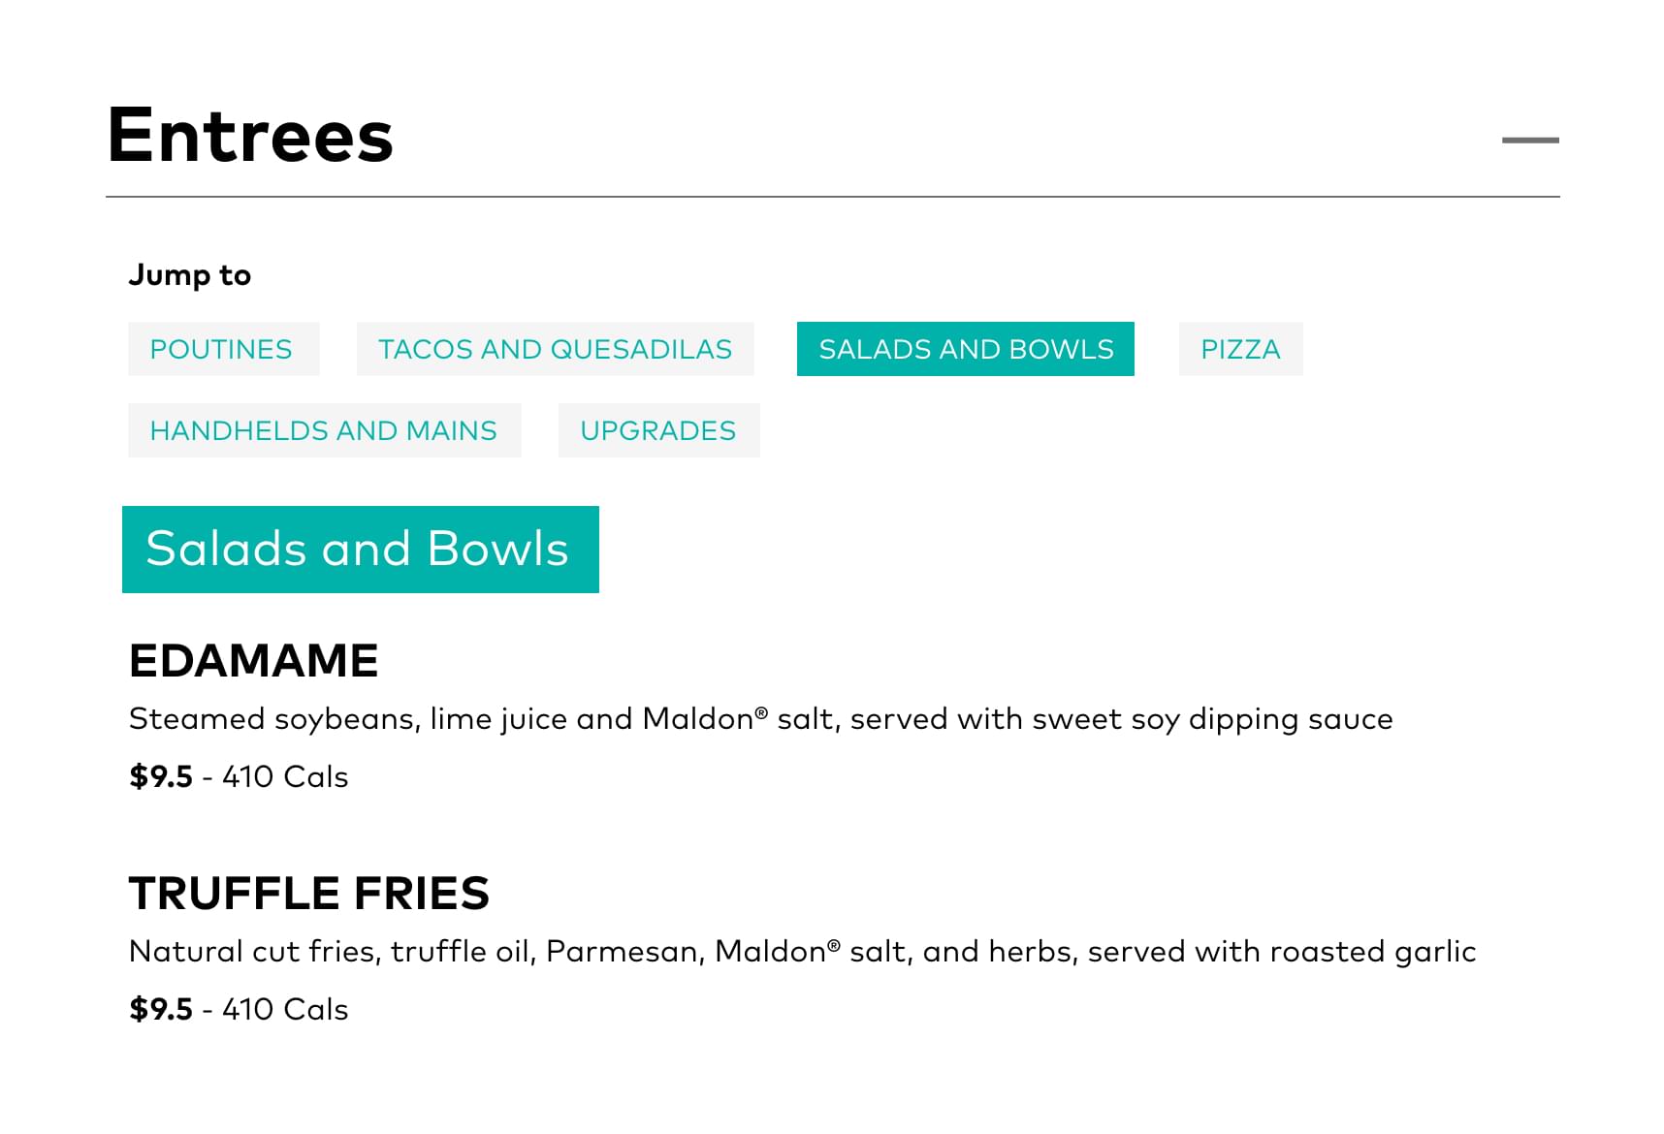The width and height of the screenshot is (1664, 1134).
Task: Go to Handhelds and Mains
Action: tap(324, 430)
